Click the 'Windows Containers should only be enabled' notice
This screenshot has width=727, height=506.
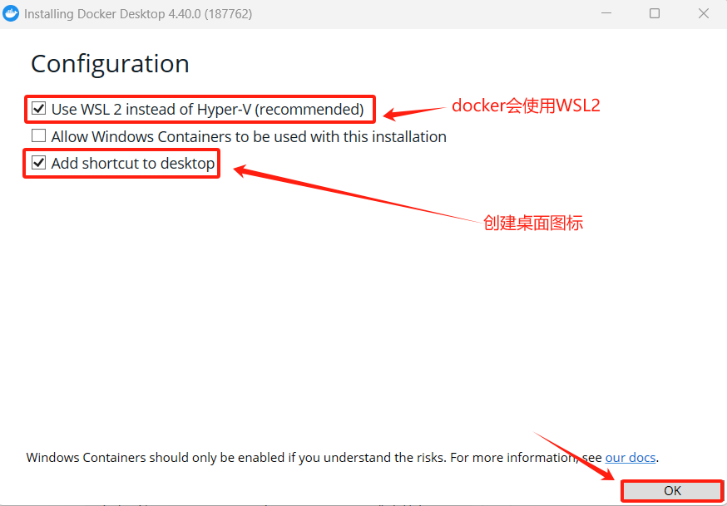(x=342, y=457)
